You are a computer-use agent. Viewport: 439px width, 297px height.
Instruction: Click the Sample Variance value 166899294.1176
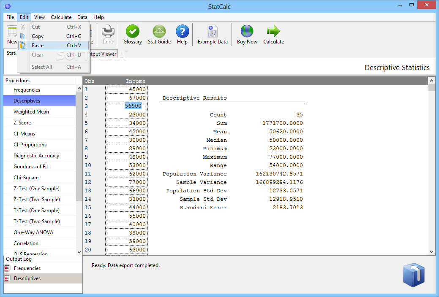coord(279,182)
